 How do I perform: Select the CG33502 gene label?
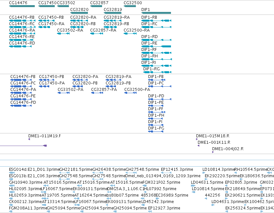pos(66,3)
